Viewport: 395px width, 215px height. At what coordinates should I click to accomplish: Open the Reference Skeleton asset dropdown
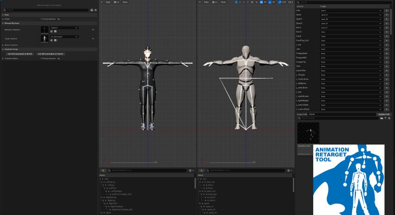tap(64, 28)
